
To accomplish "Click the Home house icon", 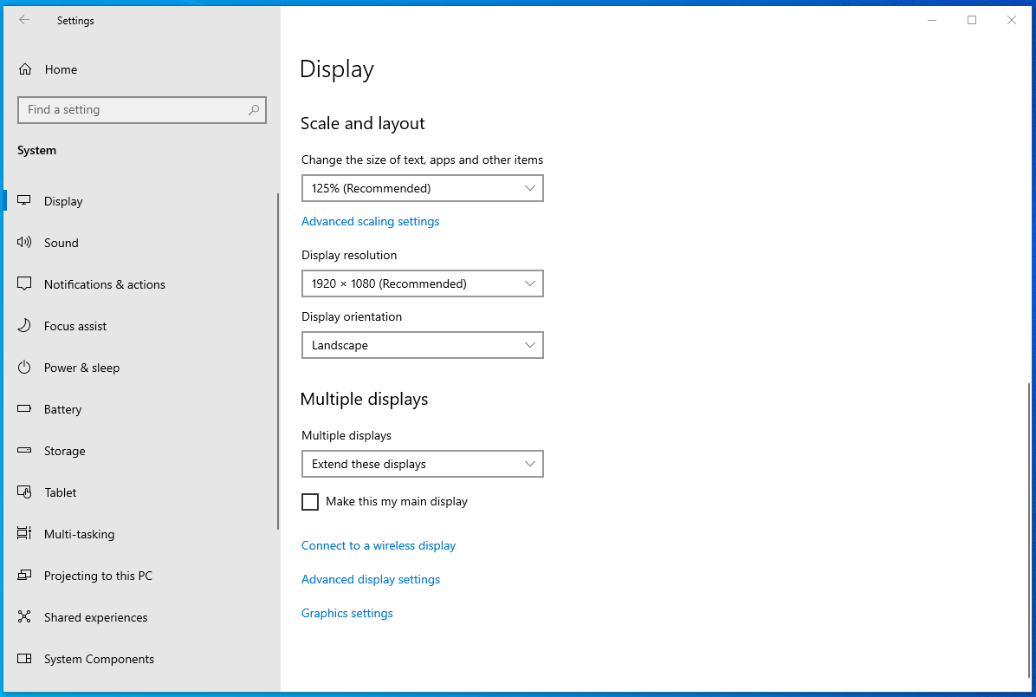I will 25,68.
